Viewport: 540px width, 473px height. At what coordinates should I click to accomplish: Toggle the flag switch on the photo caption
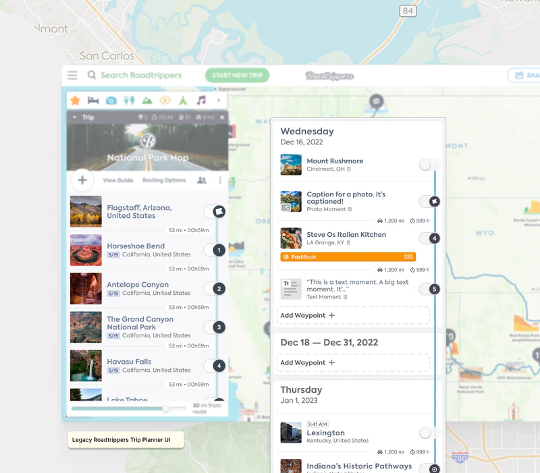tap(429, 201)
